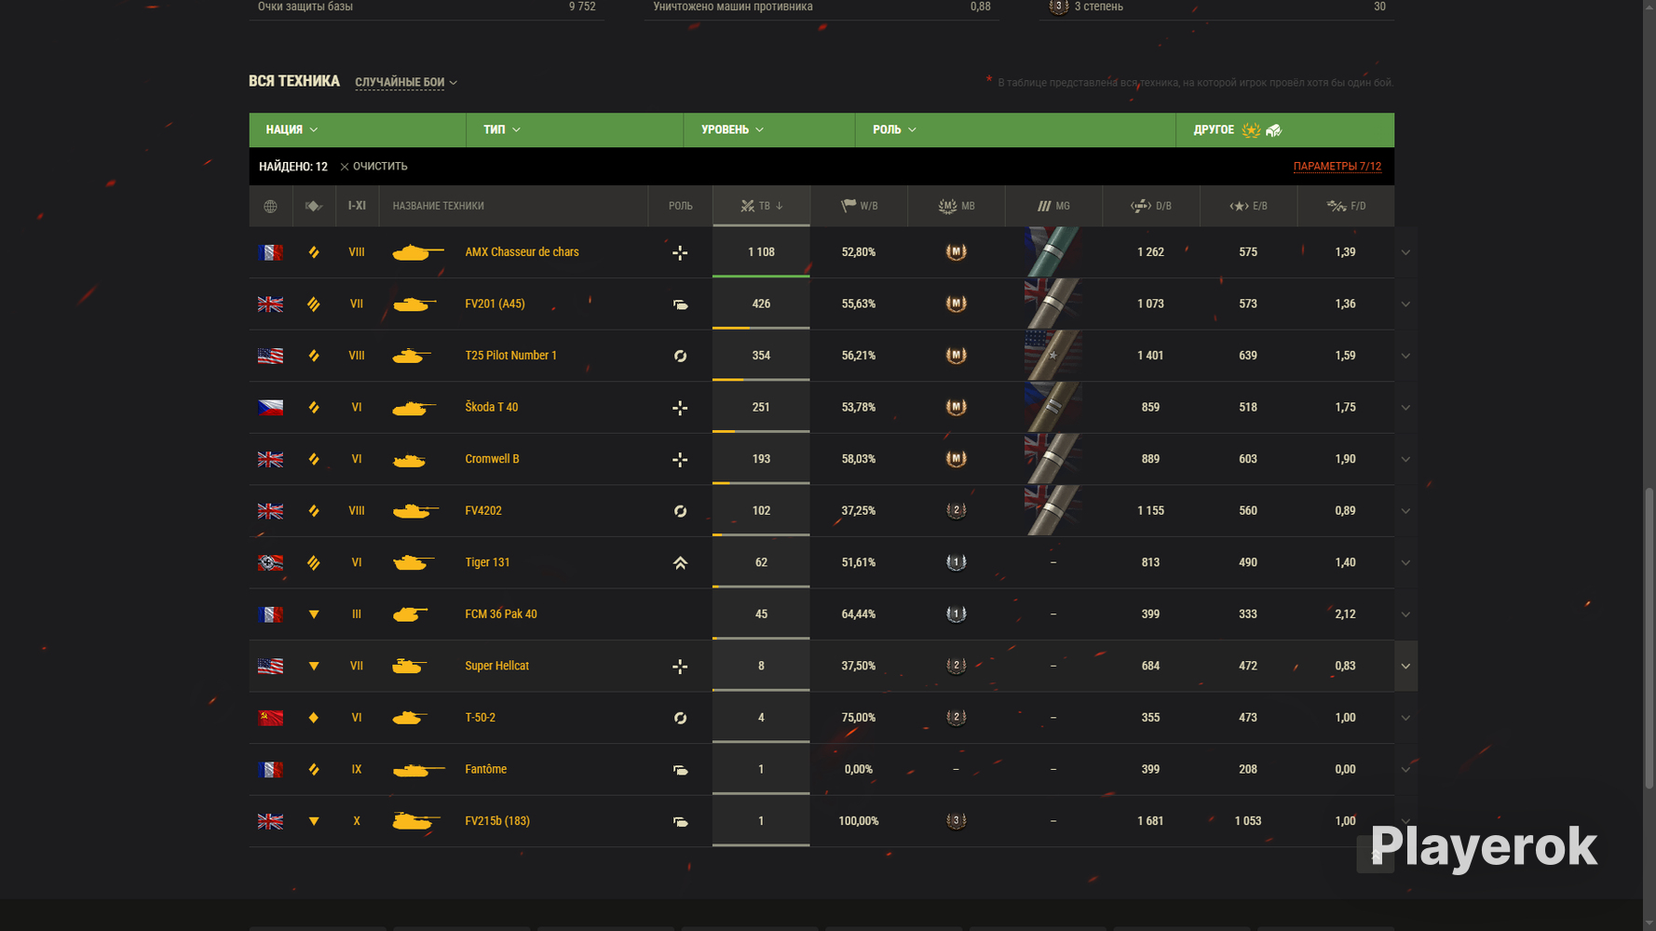Sort by the MG gun marks column
Screen dimensions: 1656x931
click(x=1053, y=206)
